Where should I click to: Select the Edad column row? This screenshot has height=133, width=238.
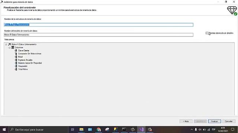tap(20, 57)
